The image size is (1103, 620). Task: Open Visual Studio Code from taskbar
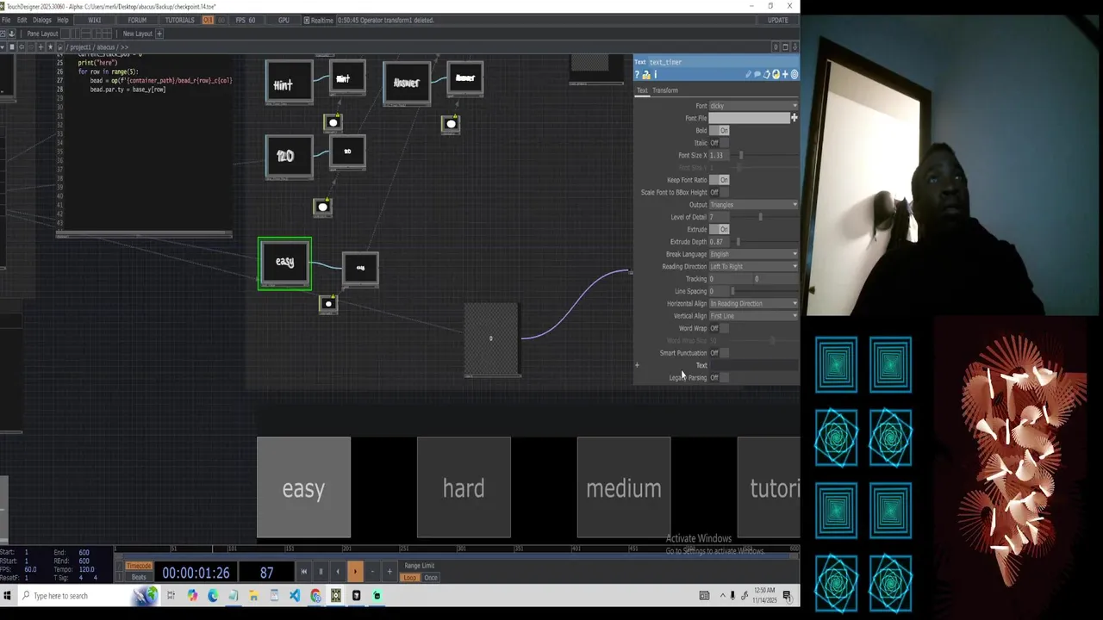[295, 595]
